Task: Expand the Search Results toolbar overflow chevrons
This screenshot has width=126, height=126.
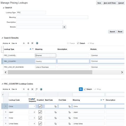Action: [x=24, y=43]
